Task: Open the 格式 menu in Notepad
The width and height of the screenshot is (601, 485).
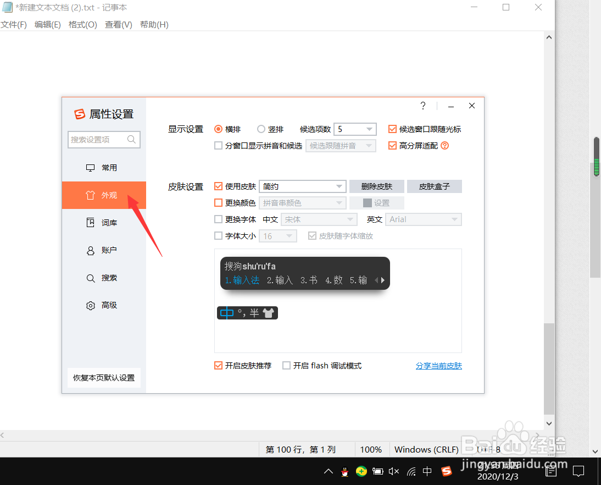Action: (82, 24)
